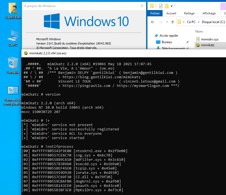Click the 'mimikatz # version' command line
Screen dimensions: 226x195
point(41,94)
